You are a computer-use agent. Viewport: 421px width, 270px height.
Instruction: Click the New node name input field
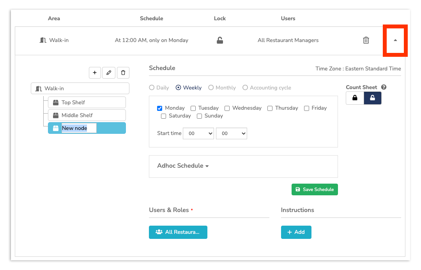click(78, 128)
